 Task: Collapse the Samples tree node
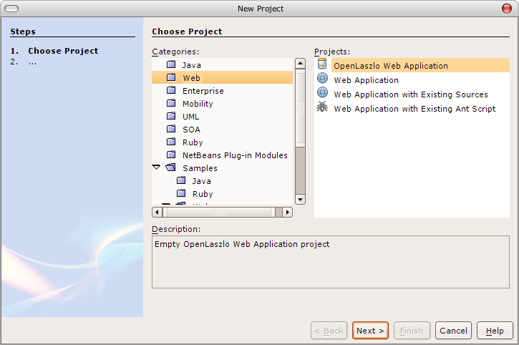(156, 167)
